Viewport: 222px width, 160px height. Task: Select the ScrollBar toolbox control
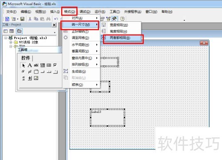pyautogui.click(x=24, y=78)
